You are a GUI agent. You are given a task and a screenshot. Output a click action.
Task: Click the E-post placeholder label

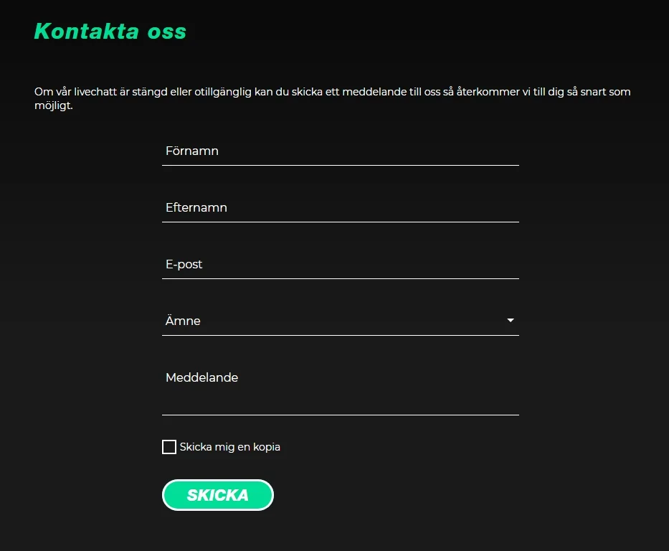tap(184, 265)
